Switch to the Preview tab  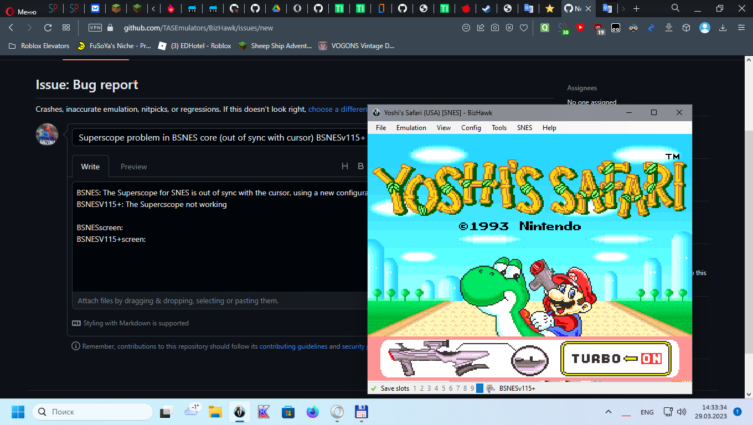(x=133, y=166)
